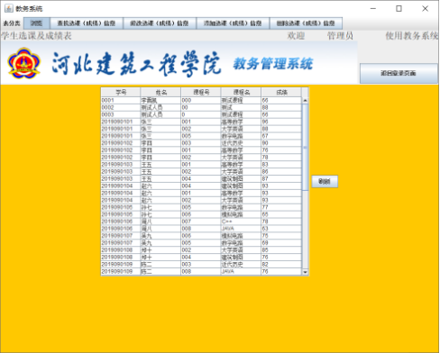Click course number 007 cell
This screenshot has width=440, height=353.
click(201, 222)
